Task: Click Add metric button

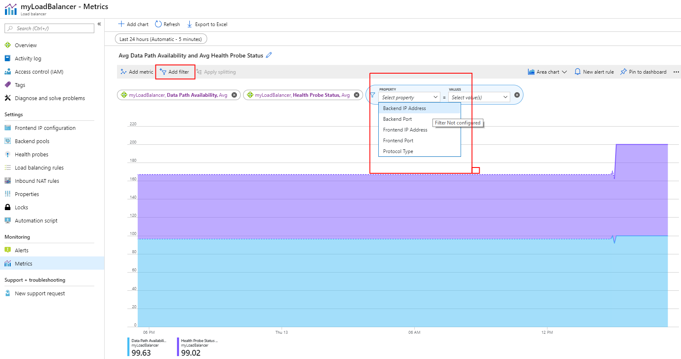Action: 137,72
